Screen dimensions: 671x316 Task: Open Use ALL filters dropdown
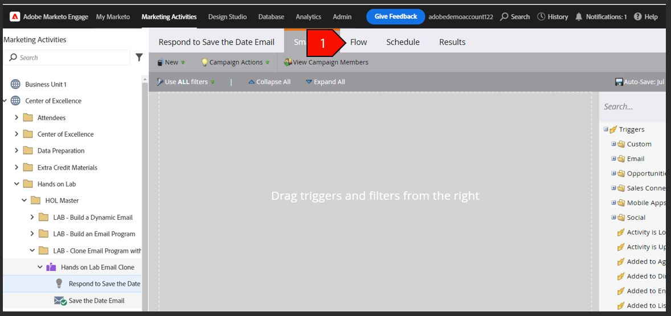(185, 81)
